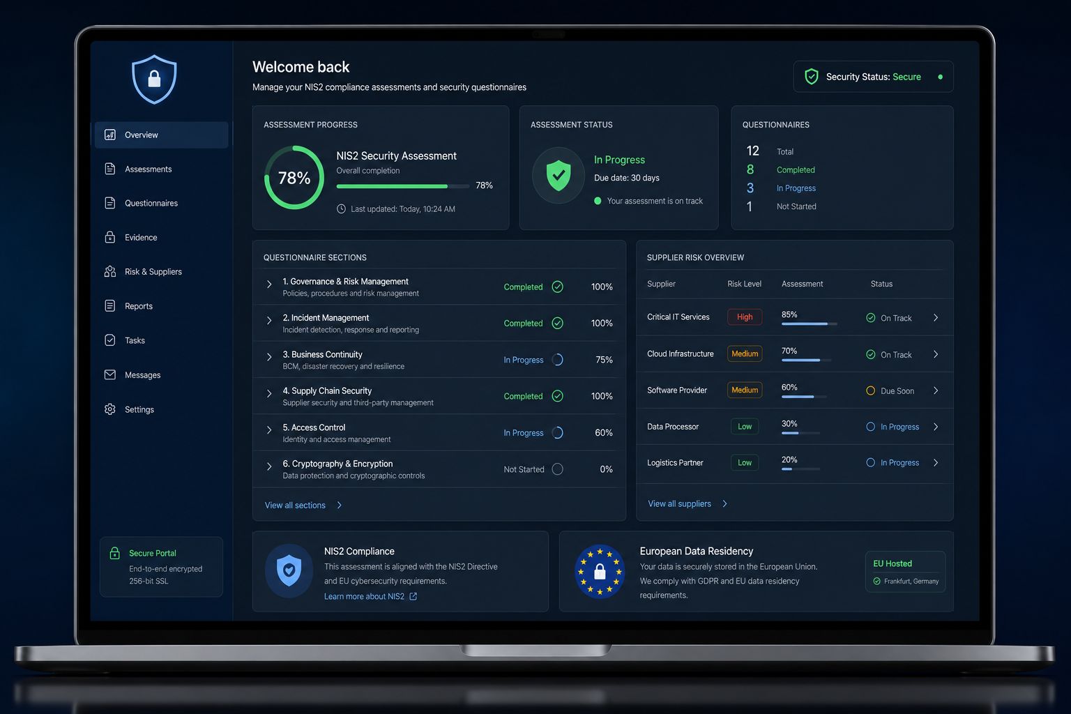
Task: Expand the Access Control section
Action: tap(269, 430)
